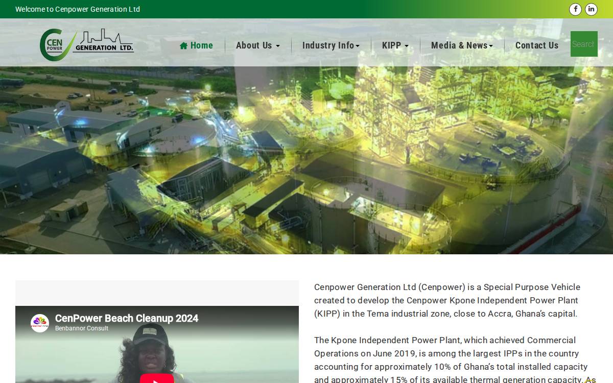The image size is (613, 383).
Task: Expand the KIPP dropdown menu
Action: [395, 45]
